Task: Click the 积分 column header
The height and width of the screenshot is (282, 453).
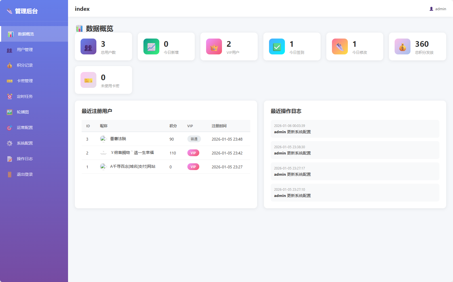Action: coord(173,126)
